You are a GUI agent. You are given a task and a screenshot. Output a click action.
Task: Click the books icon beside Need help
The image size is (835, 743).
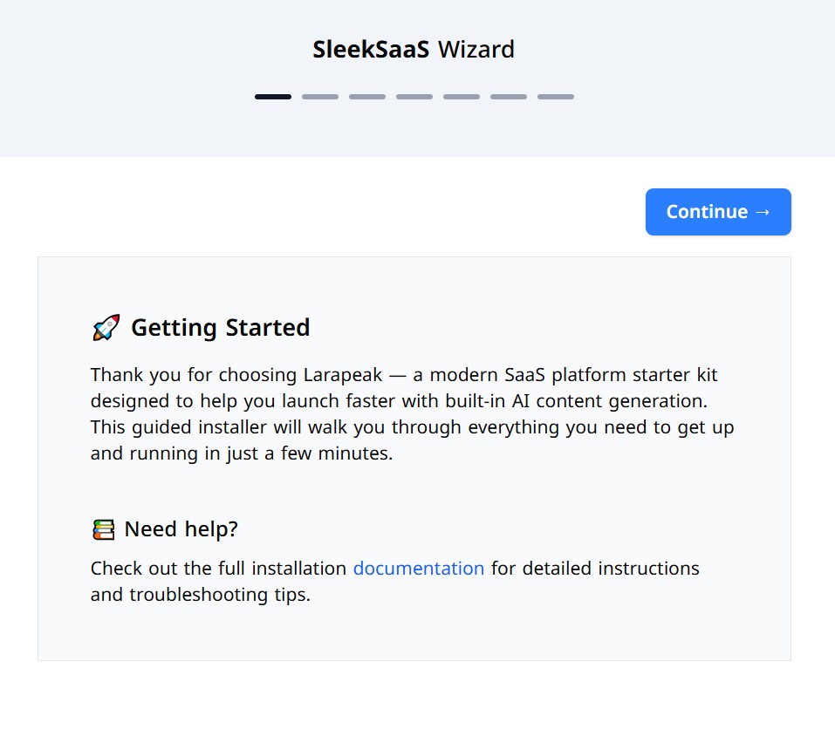(103, 529)
